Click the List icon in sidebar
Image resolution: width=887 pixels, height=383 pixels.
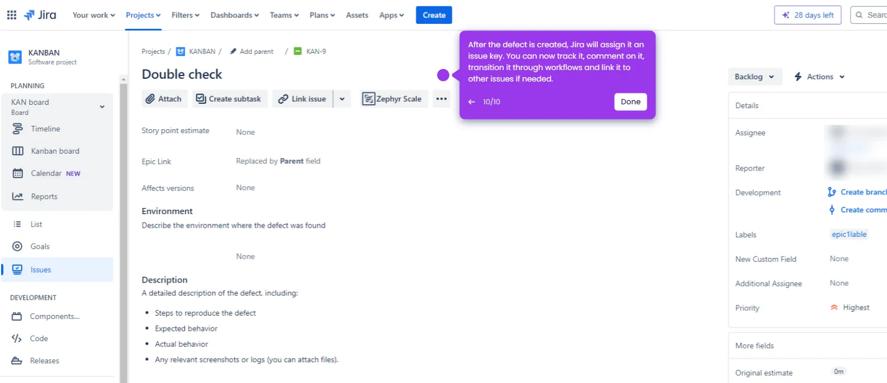[x=17, y=224]
